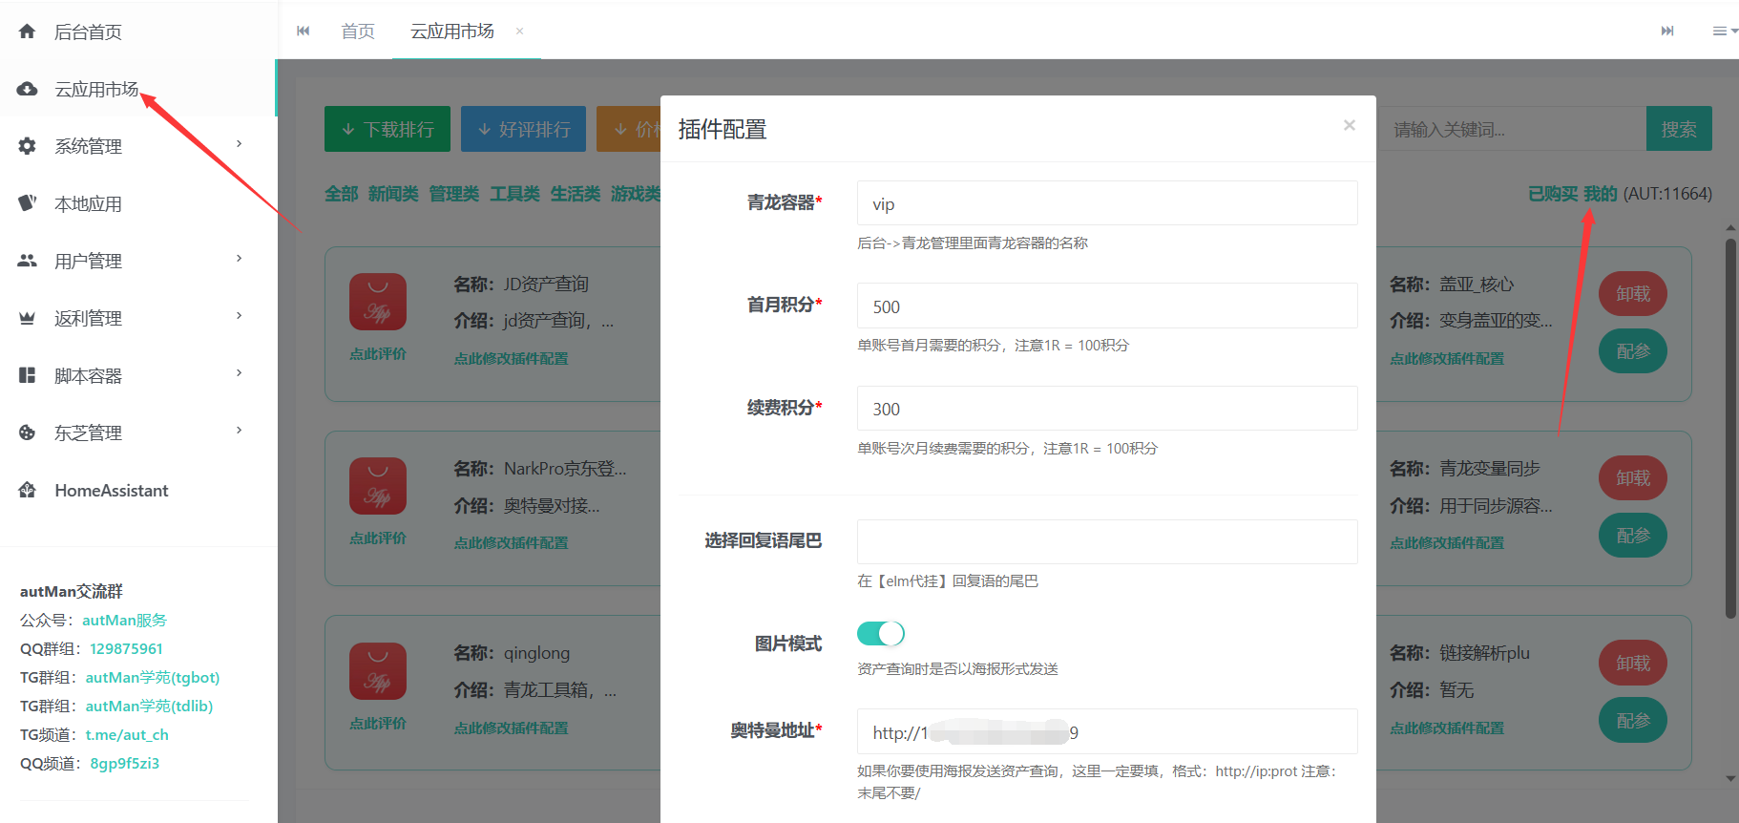The image size is (1739, 823).
Task: Click the tab scroll-right forward icon
Action: (x=1667, y=31)
